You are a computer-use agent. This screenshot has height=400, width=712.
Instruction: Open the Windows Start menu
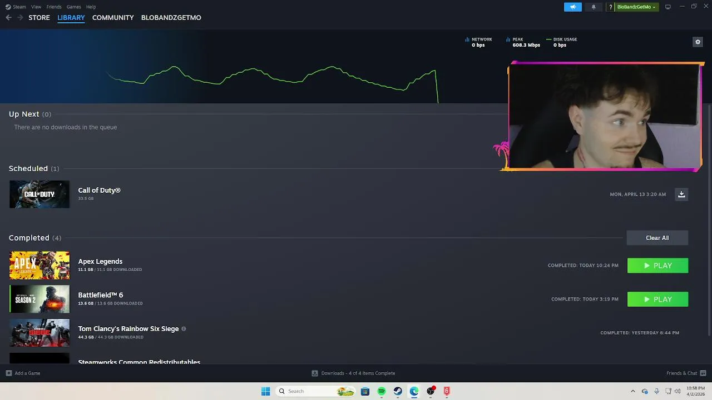tap(266, 391)
